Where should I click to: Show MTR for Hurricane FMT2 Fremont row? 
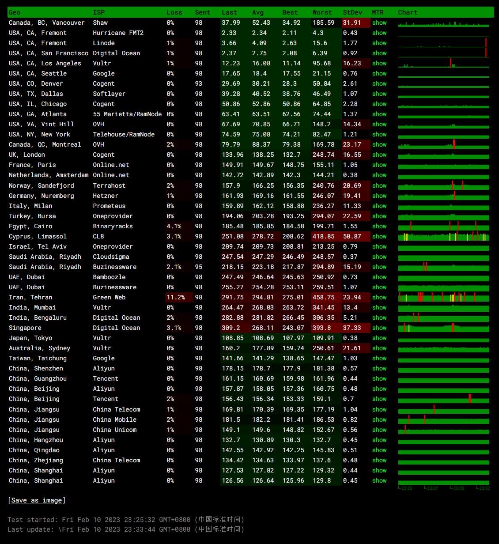click(x=379, y=33)
